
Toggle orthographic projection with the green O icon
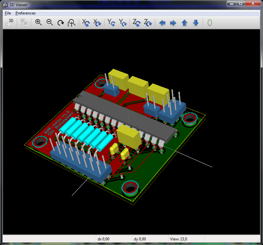point(209,23)
